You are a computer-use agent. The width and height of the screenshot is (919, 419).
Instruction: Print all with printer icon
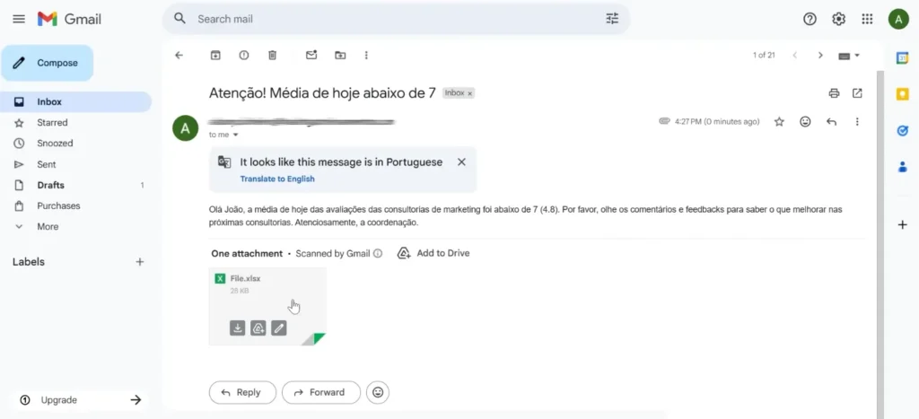pyautogui.click(x=834, y=93)
